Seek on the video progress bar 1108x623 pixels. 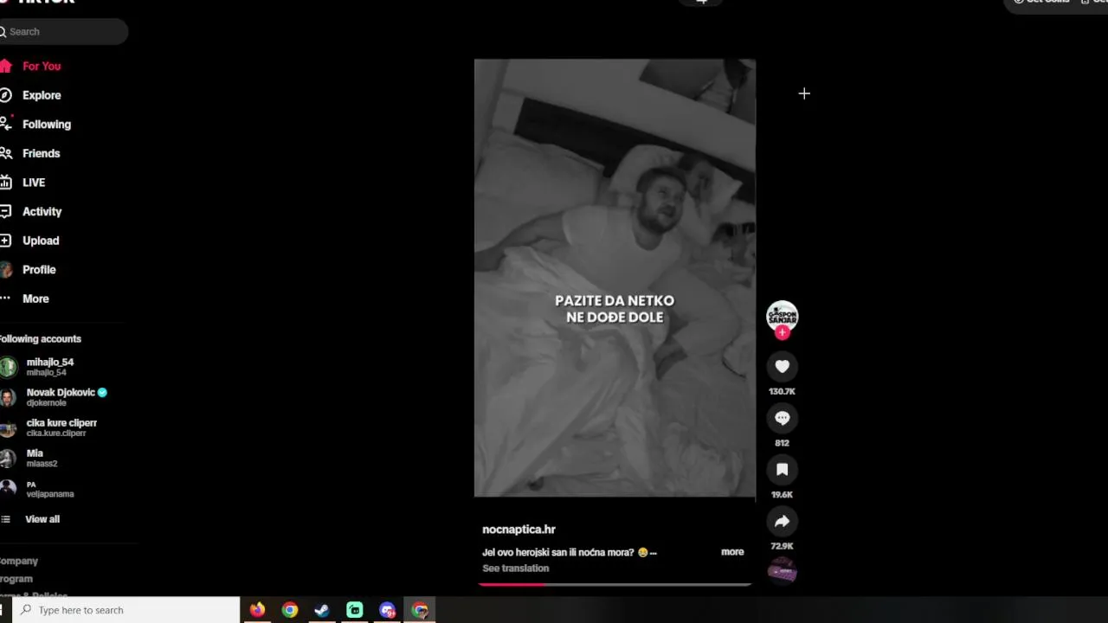point(615,584)
